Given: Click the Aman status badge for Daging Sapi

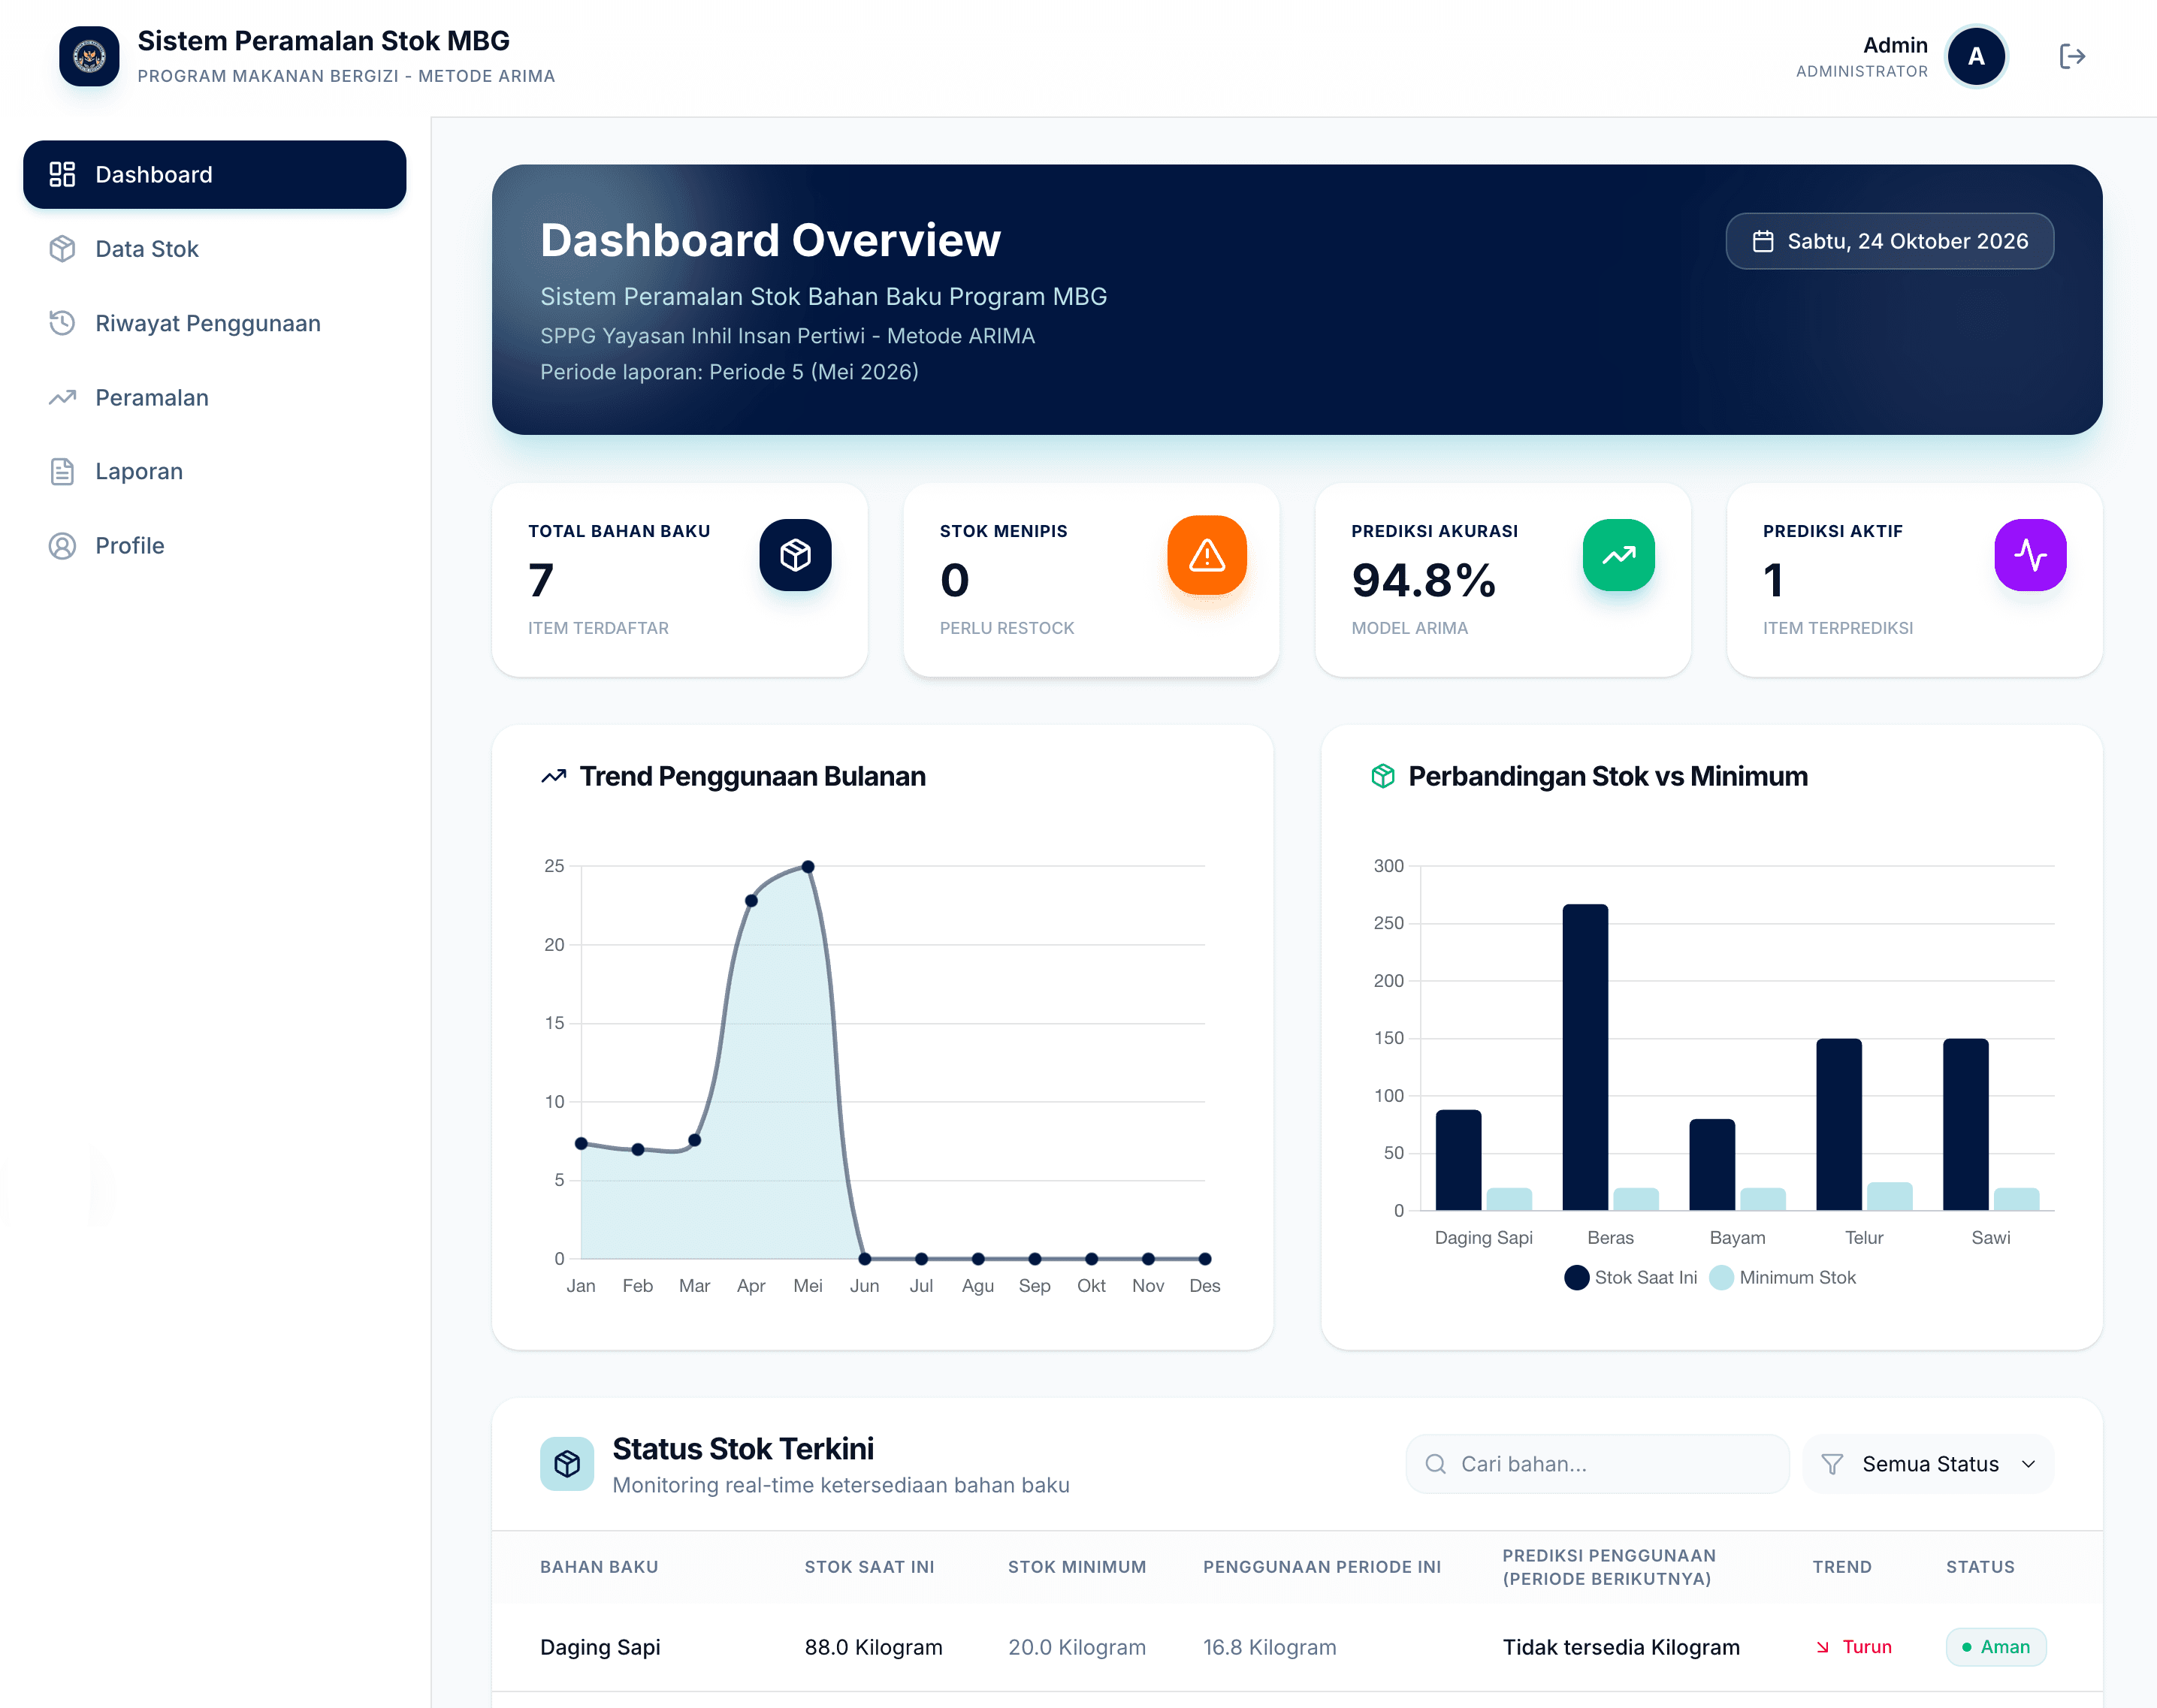Looking at the screenshot, I should pyautogui.click(x=1996, y=1647).
